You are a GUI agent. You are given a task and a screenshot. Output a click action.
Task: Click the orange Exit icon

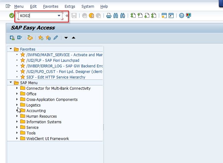[x=91, y=16]
